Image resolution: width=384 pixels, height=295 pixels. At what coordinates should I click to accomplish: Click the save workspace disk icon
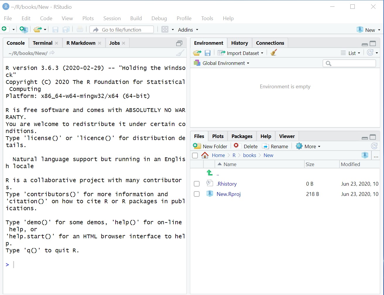[208, 53]
